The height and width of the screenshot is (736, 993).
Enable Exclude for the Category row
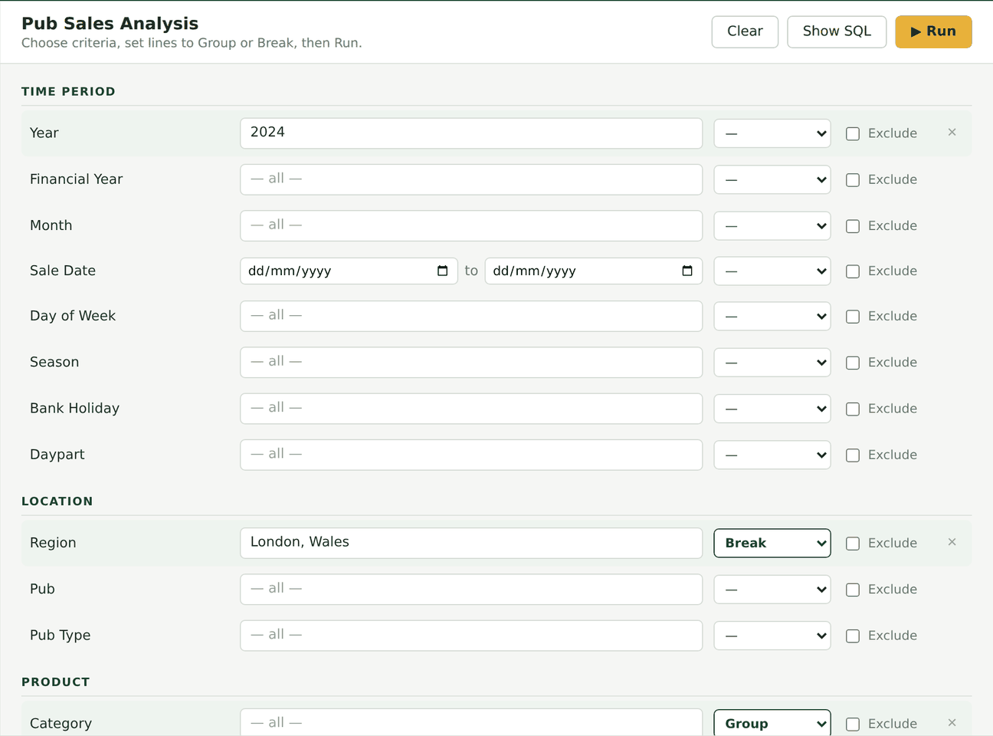[853, 724]
